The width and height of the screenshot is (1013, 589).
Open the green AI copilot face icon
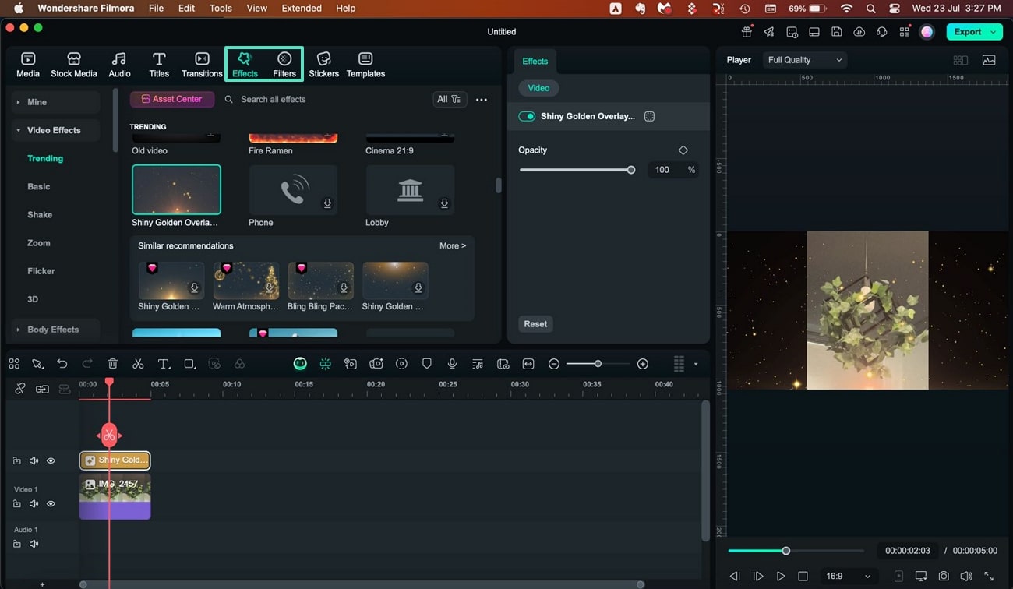[300, 364]
